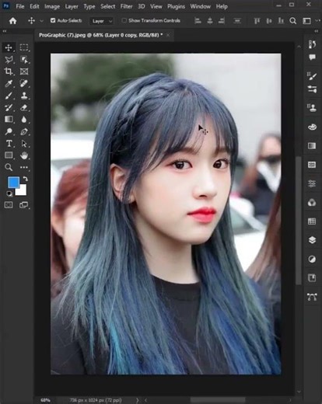Select the Spot Healing Brush tool
Image resolution: width=322 pixels, height=404 pixels.
pyautogui.click(x=24, y=83)
